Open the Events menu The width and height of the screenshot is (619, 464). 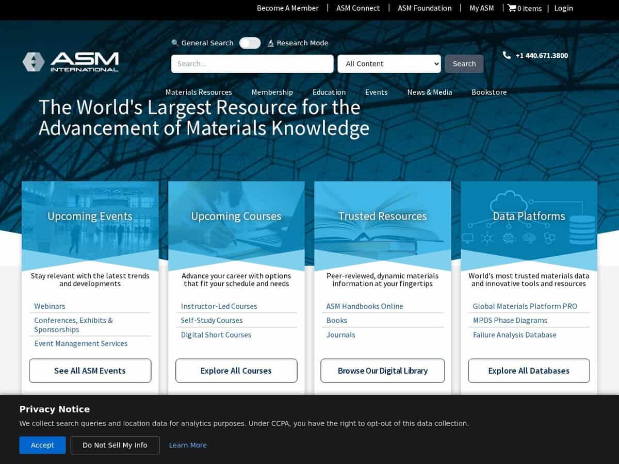point(377,92)
